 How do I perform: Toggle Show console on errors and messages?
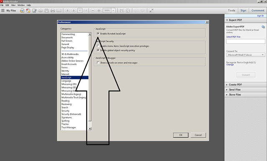98,63
